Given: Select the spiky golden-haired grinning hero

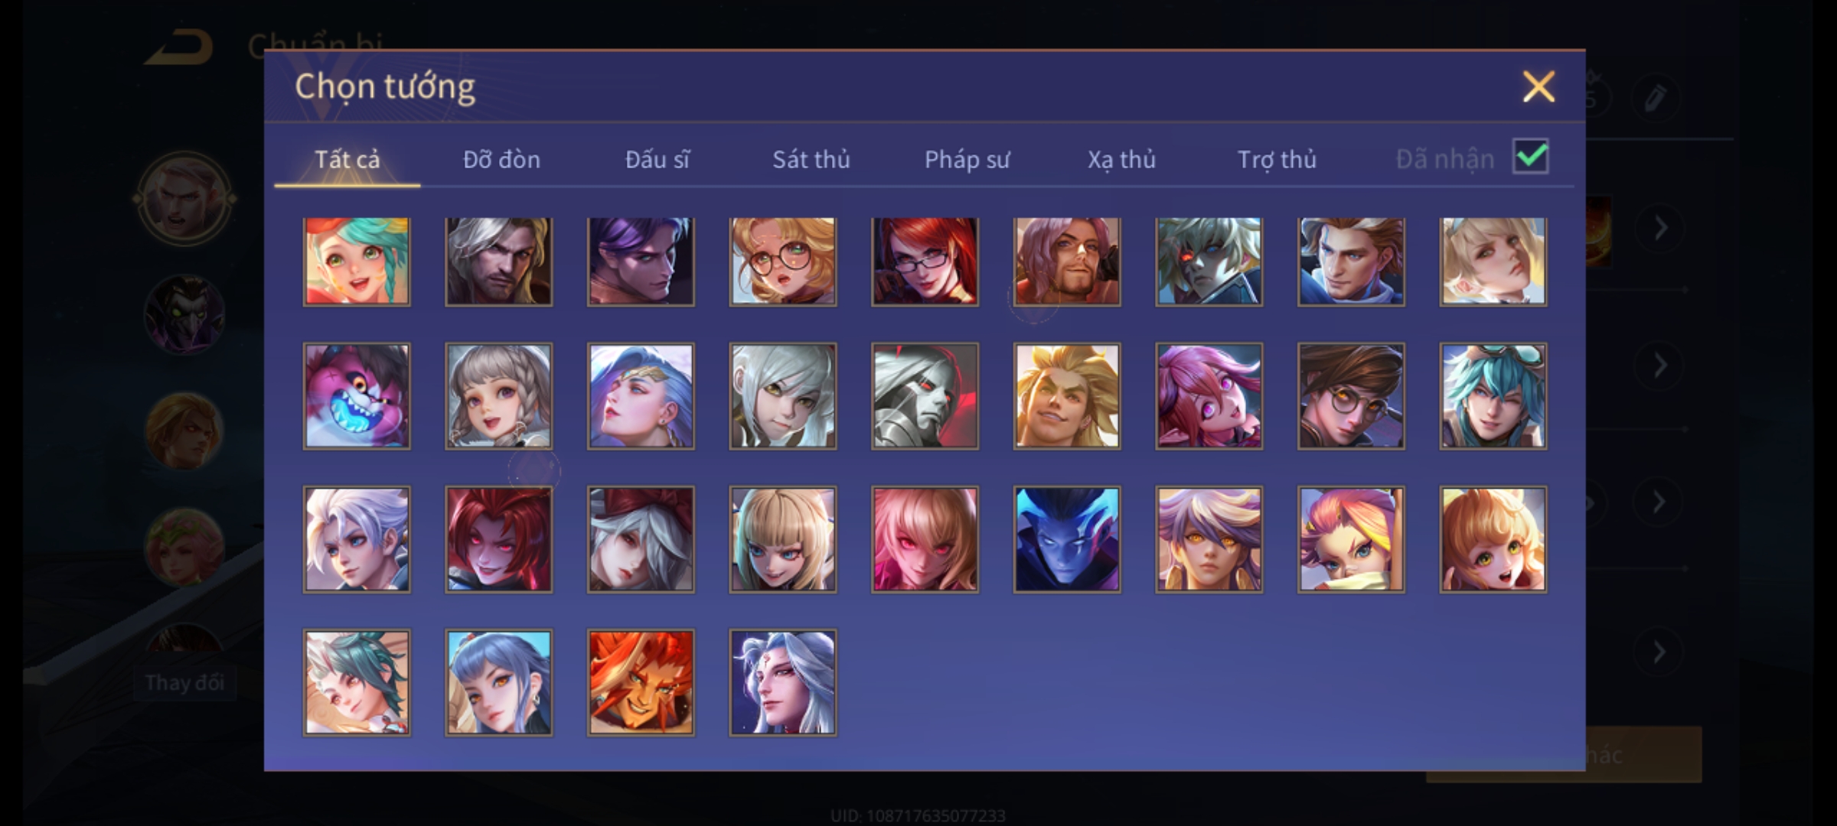Looking at the screenshot, I should coord(1067,396).
